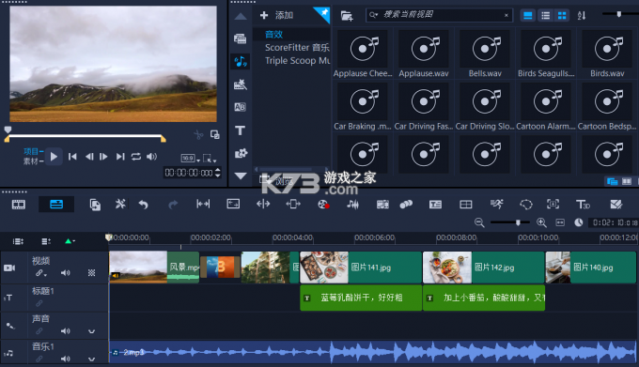This screenshot has height=367, width=639.
Task: Open the record/capture option icon
Action: tap(323, 205)
